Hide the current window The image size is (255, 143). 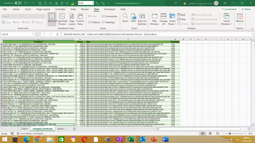pos(181,19)
